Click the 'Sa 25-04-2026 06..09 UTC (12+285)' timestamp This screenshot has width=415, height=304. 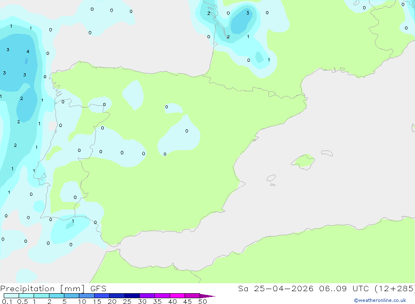pyautogui.click(x=326, y=289)
